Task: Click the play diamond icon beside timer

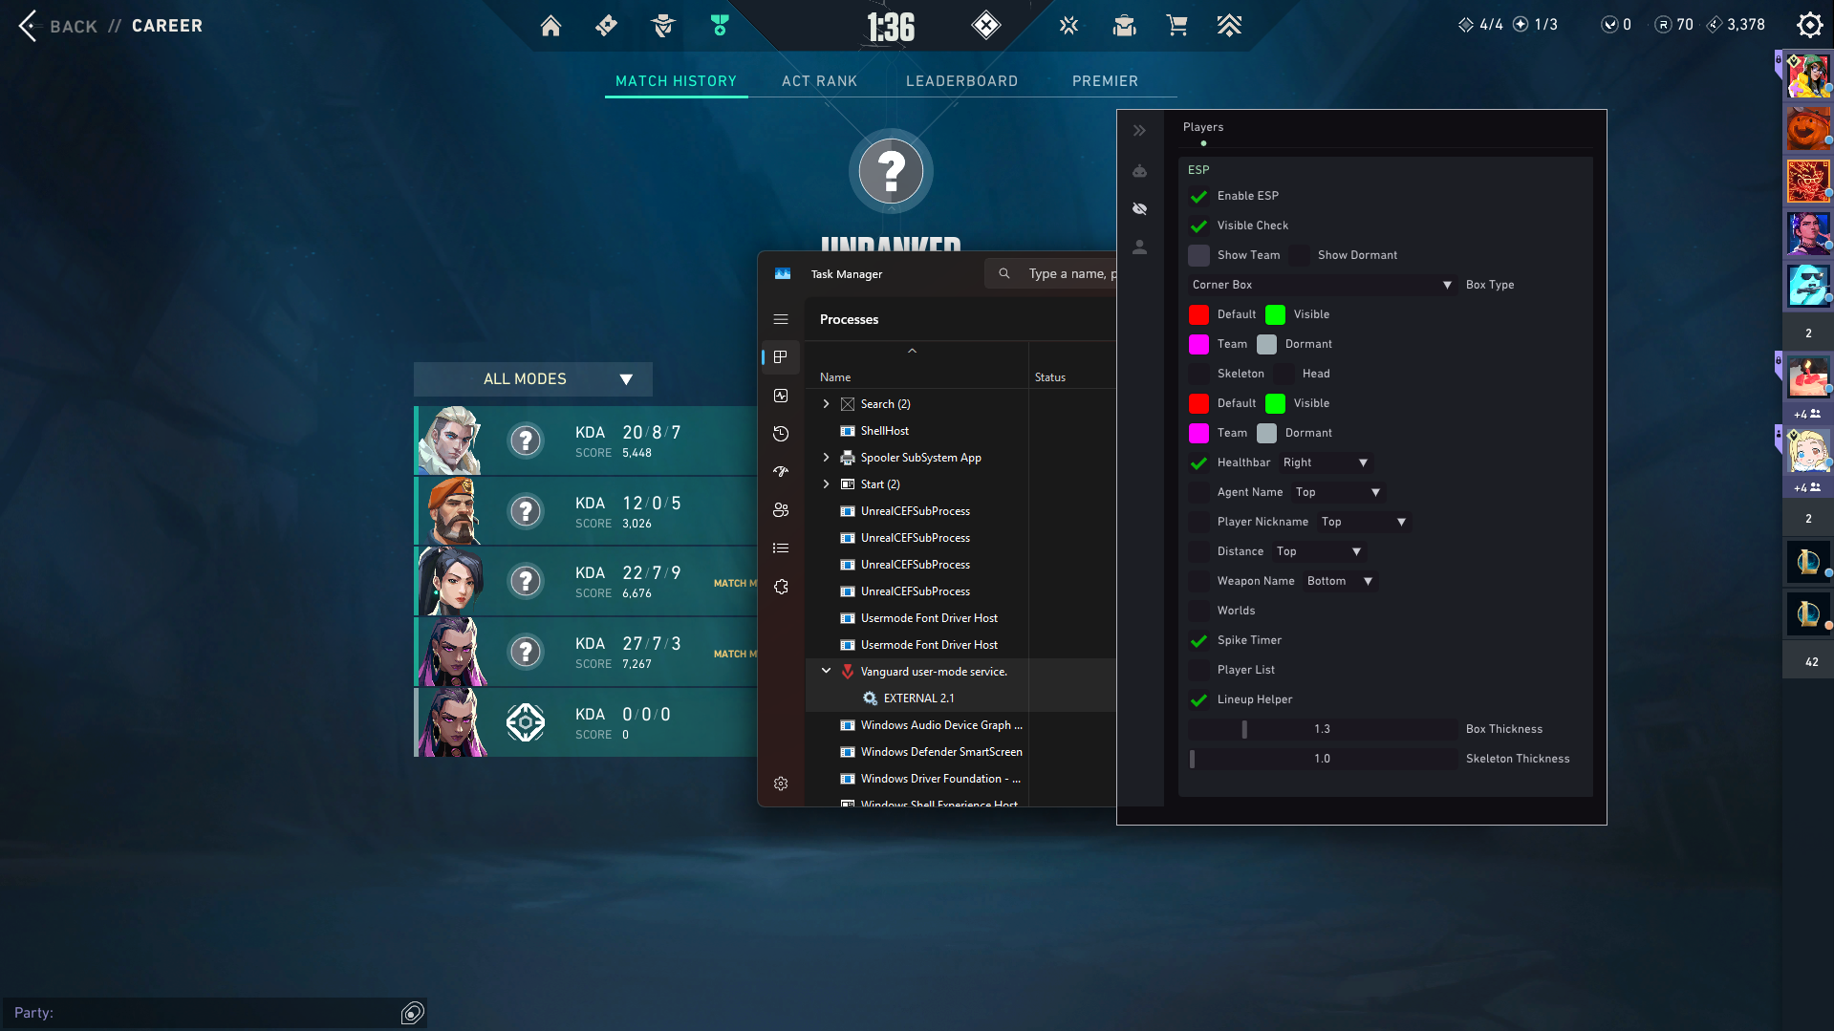Action: click(x=985, y=25)
